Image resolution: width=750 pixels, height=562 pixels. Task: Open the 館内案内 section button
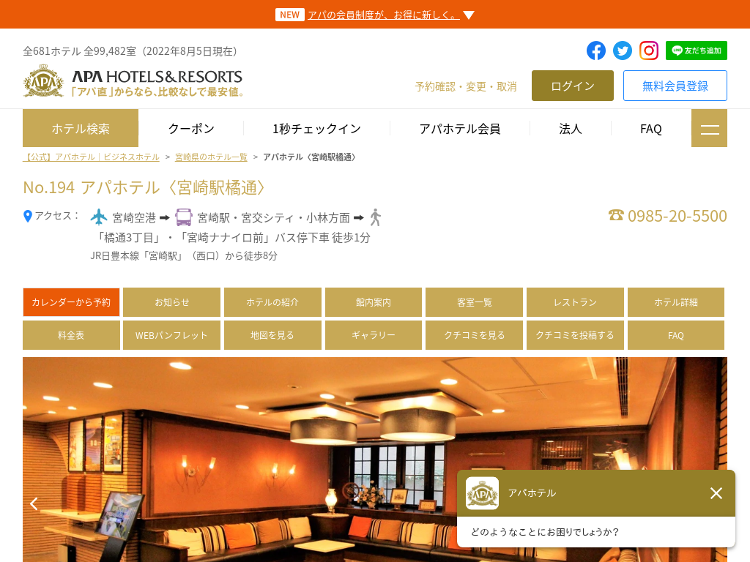click(374, 302)
